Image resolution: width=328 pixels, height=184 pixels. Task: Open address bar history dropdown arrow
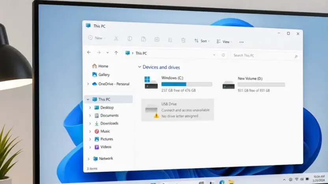(214, 55)
